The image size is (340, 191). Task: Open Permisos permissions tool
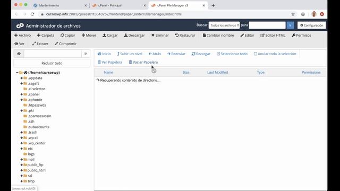coord(301,36)
